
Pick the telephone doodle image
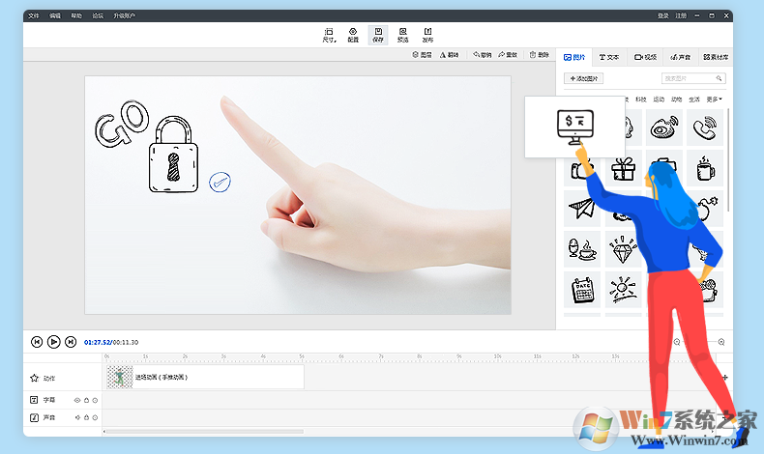(705, 128)
